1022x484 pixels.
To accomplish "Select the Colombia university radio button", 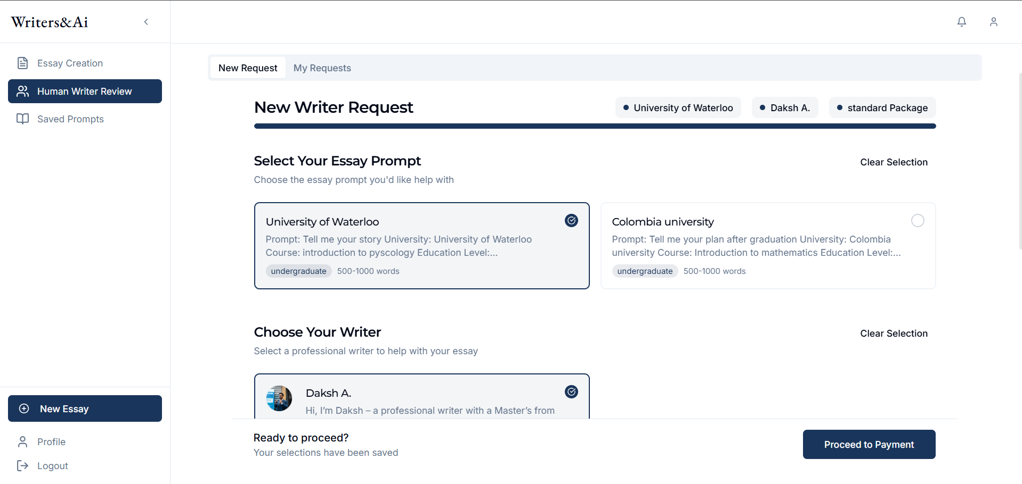I will [x=918, y=220].
